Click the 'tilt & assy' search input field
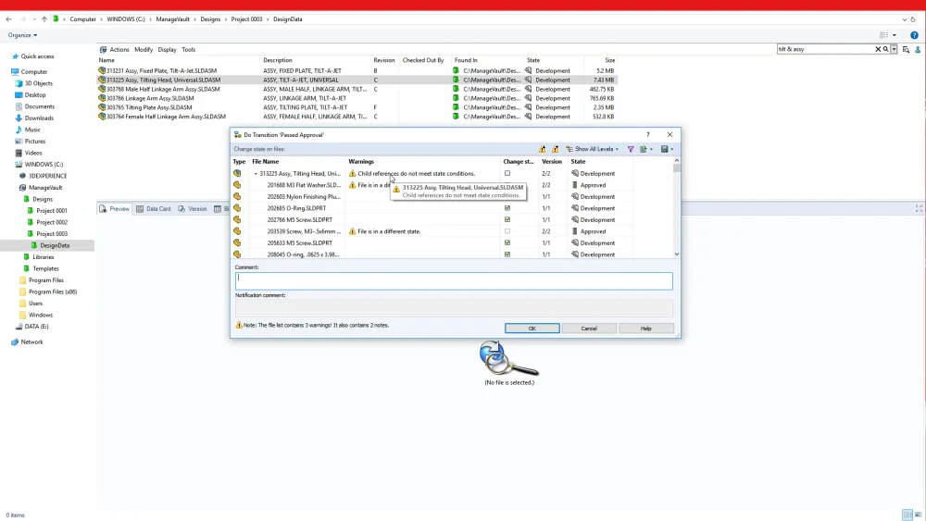The image size is (926, 521). (x=825, y=50)
